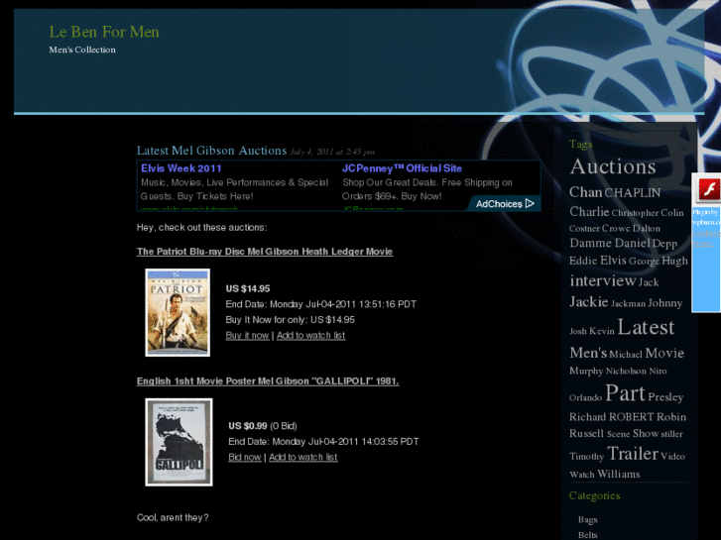Select the Damme tag
721x540 pixels.
pyautogui.click(x=591, y=243)
